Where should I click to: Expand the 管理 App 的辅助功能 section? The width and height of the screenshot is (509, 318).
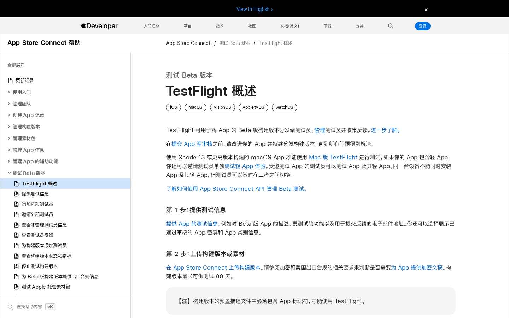point(9,161)
